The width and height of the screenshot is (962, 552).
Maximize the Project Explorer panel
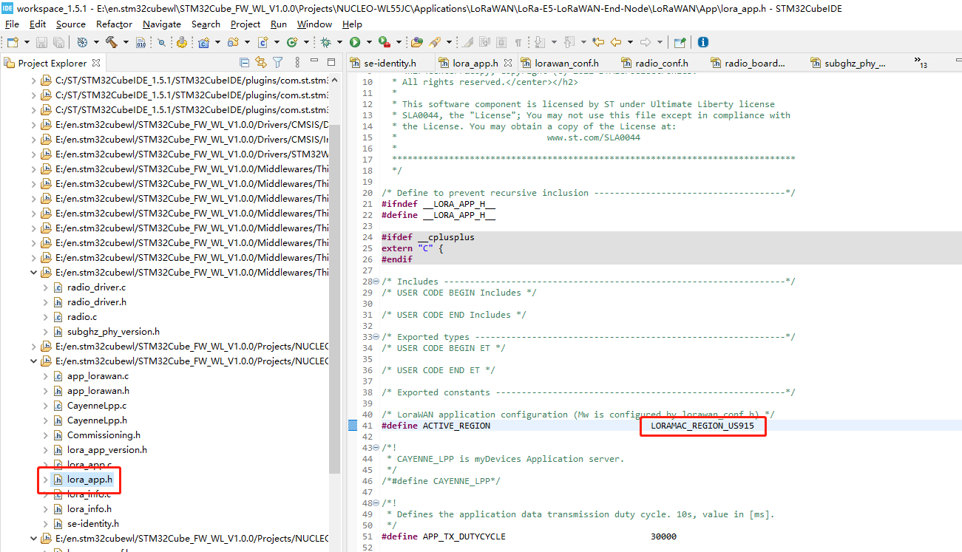click(332, 63)
